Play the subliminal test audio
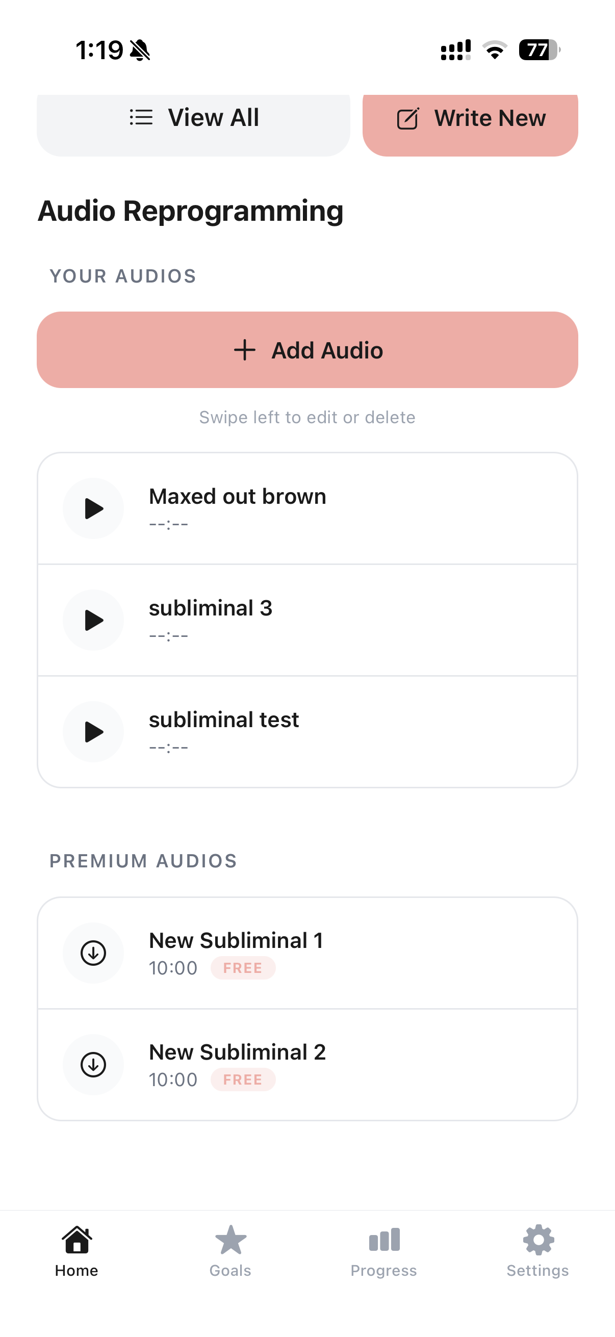The image size is (615, 1337). click(x=93, y=731)
